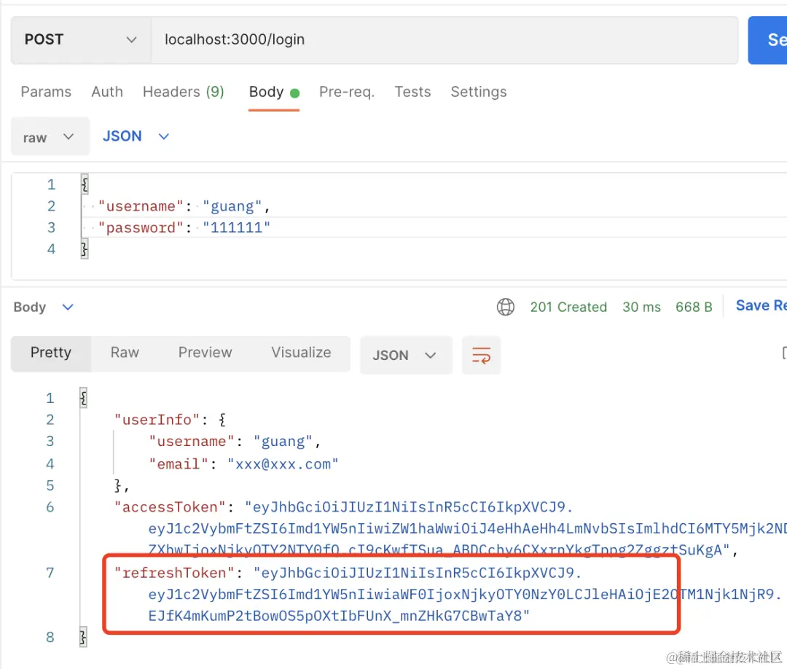Click the request editor blank area below line 4
This screenshot has height=669, width=787.
click(399, 268)
